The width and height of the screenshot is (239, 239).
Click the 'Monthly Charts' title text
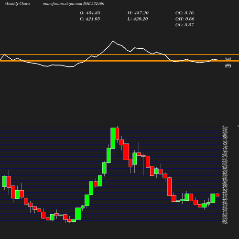coord(17,3)
